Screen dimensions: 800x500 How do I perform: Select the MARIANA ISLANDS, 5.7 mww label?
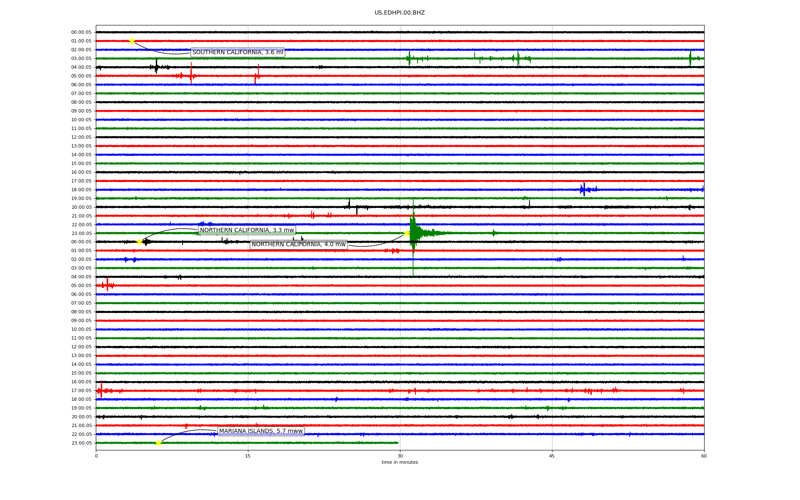261,431
